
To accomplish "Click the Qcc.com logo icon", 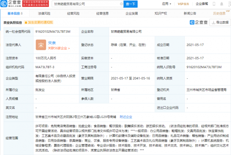I will (x=4, y=4).
